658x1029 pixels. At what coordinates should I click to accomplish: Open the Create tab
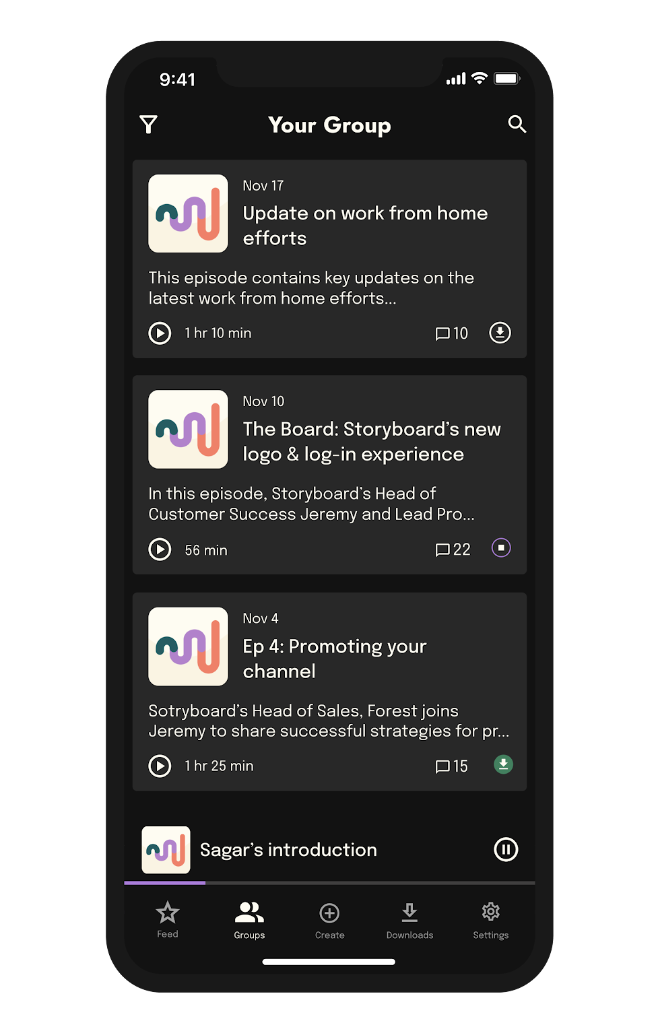pos(329,921)
